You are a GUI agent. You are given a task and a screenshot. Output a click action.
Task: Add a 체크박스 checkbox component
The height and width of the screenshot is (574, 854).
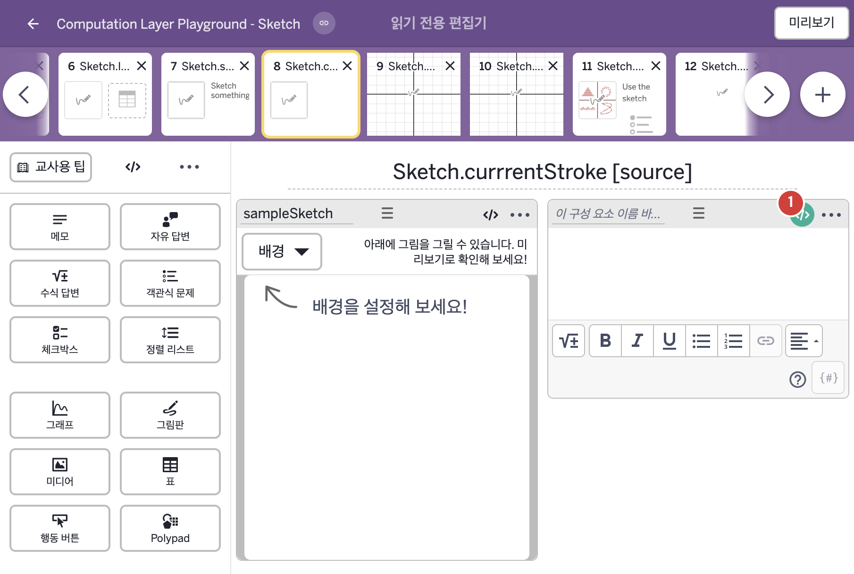(60, 340)
